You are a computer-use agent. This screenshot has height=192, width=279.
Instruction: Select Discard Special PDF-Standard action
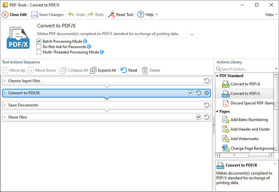(x=245, y=103)
